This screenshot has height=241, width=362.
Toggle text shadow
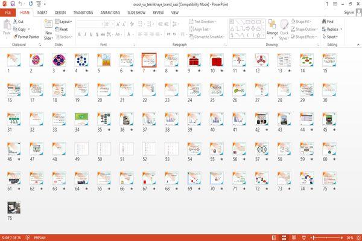[x=97, y=34]
